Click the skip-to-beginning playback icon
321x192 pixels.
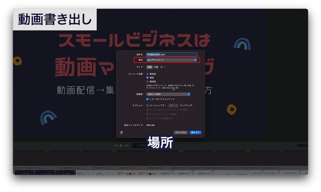coord(116,145)
